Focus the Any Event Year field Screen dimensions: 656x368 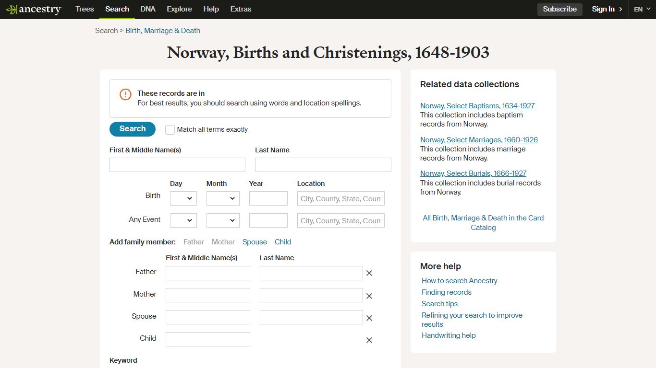click(x=268, y=220)
